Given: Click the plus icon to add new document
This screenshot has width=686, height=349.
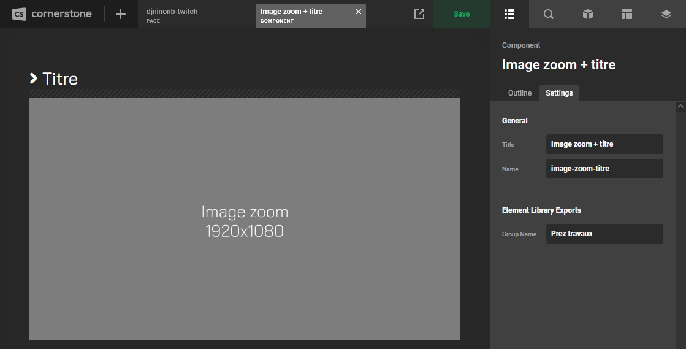Looking at the screenshot, I should tap(121, 14).
